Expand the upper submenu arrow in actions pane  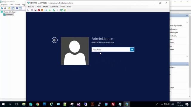coord(187,22)
